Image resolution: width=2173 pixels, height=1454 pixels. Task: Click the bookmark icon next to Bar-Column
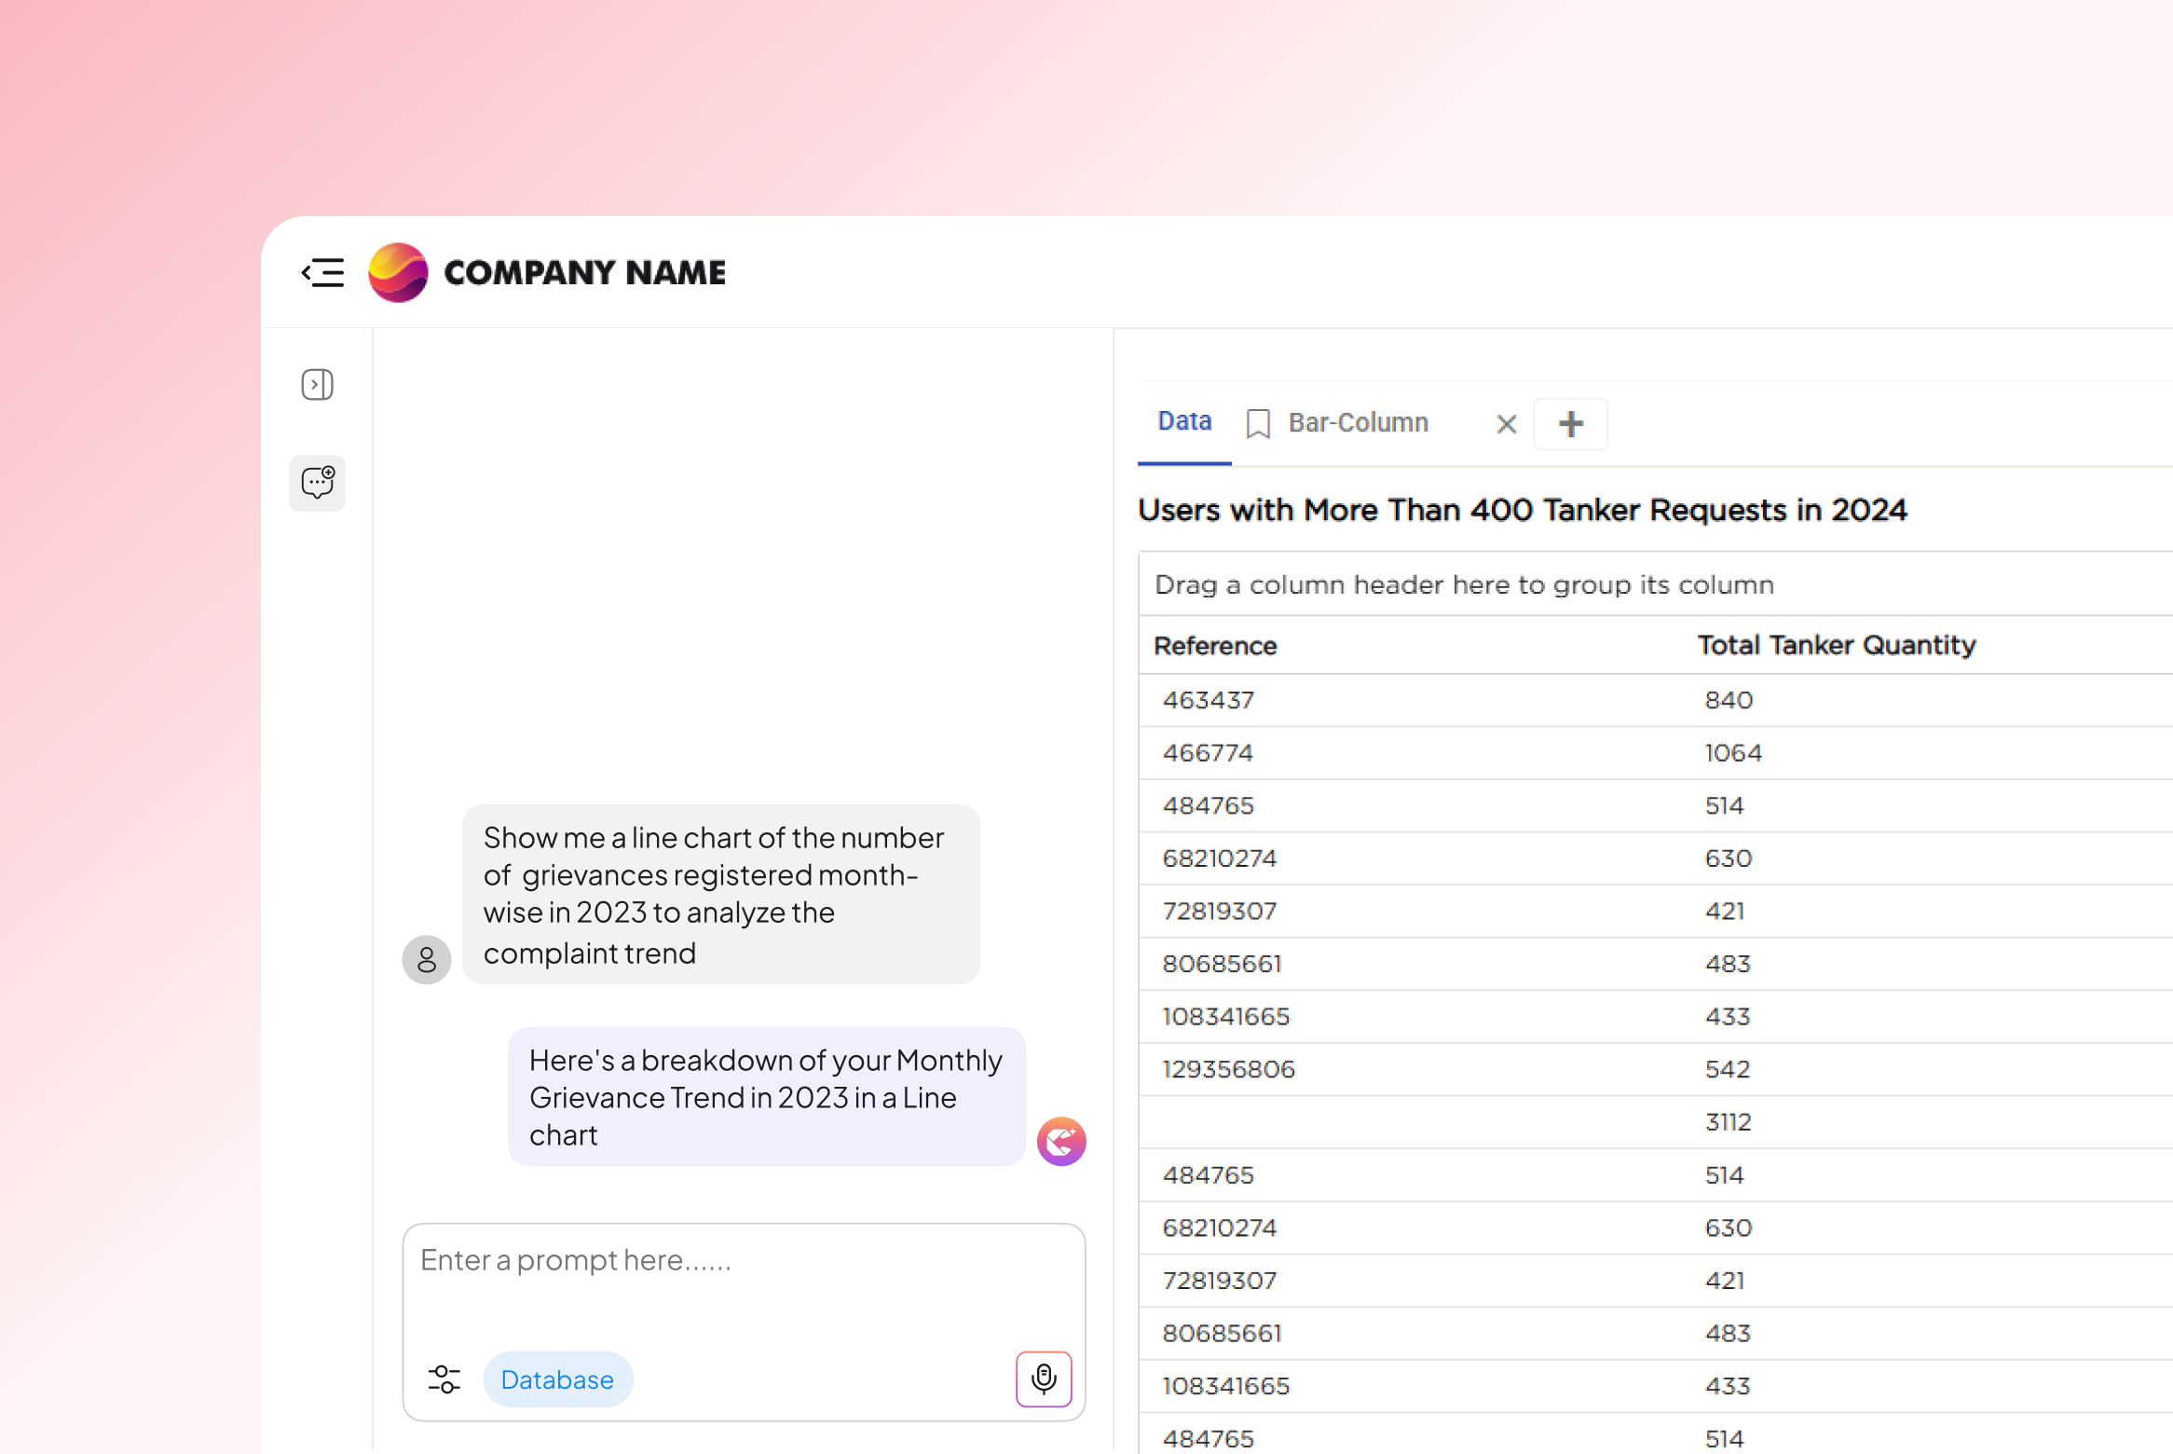1259,423
